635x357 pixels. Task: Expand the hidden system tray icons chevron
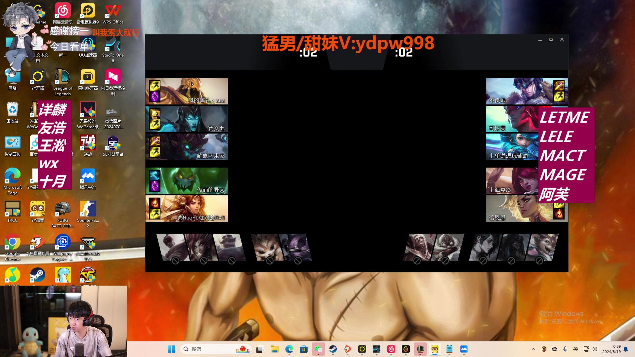click(x=533, y=349)
